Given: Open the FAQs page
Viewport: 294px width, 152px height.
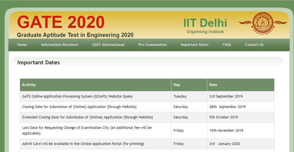Looking at the screenshot, I should 227,45.
